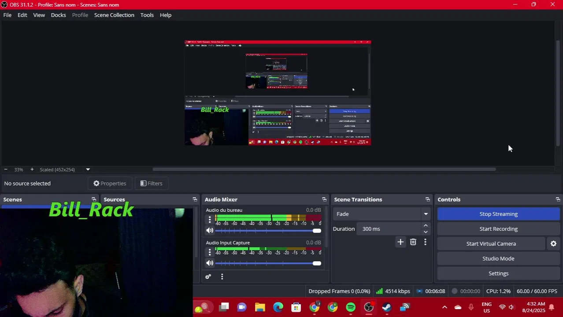Open OneDrive cloud tray icon

pyautogui.click(x=458, y=307)
